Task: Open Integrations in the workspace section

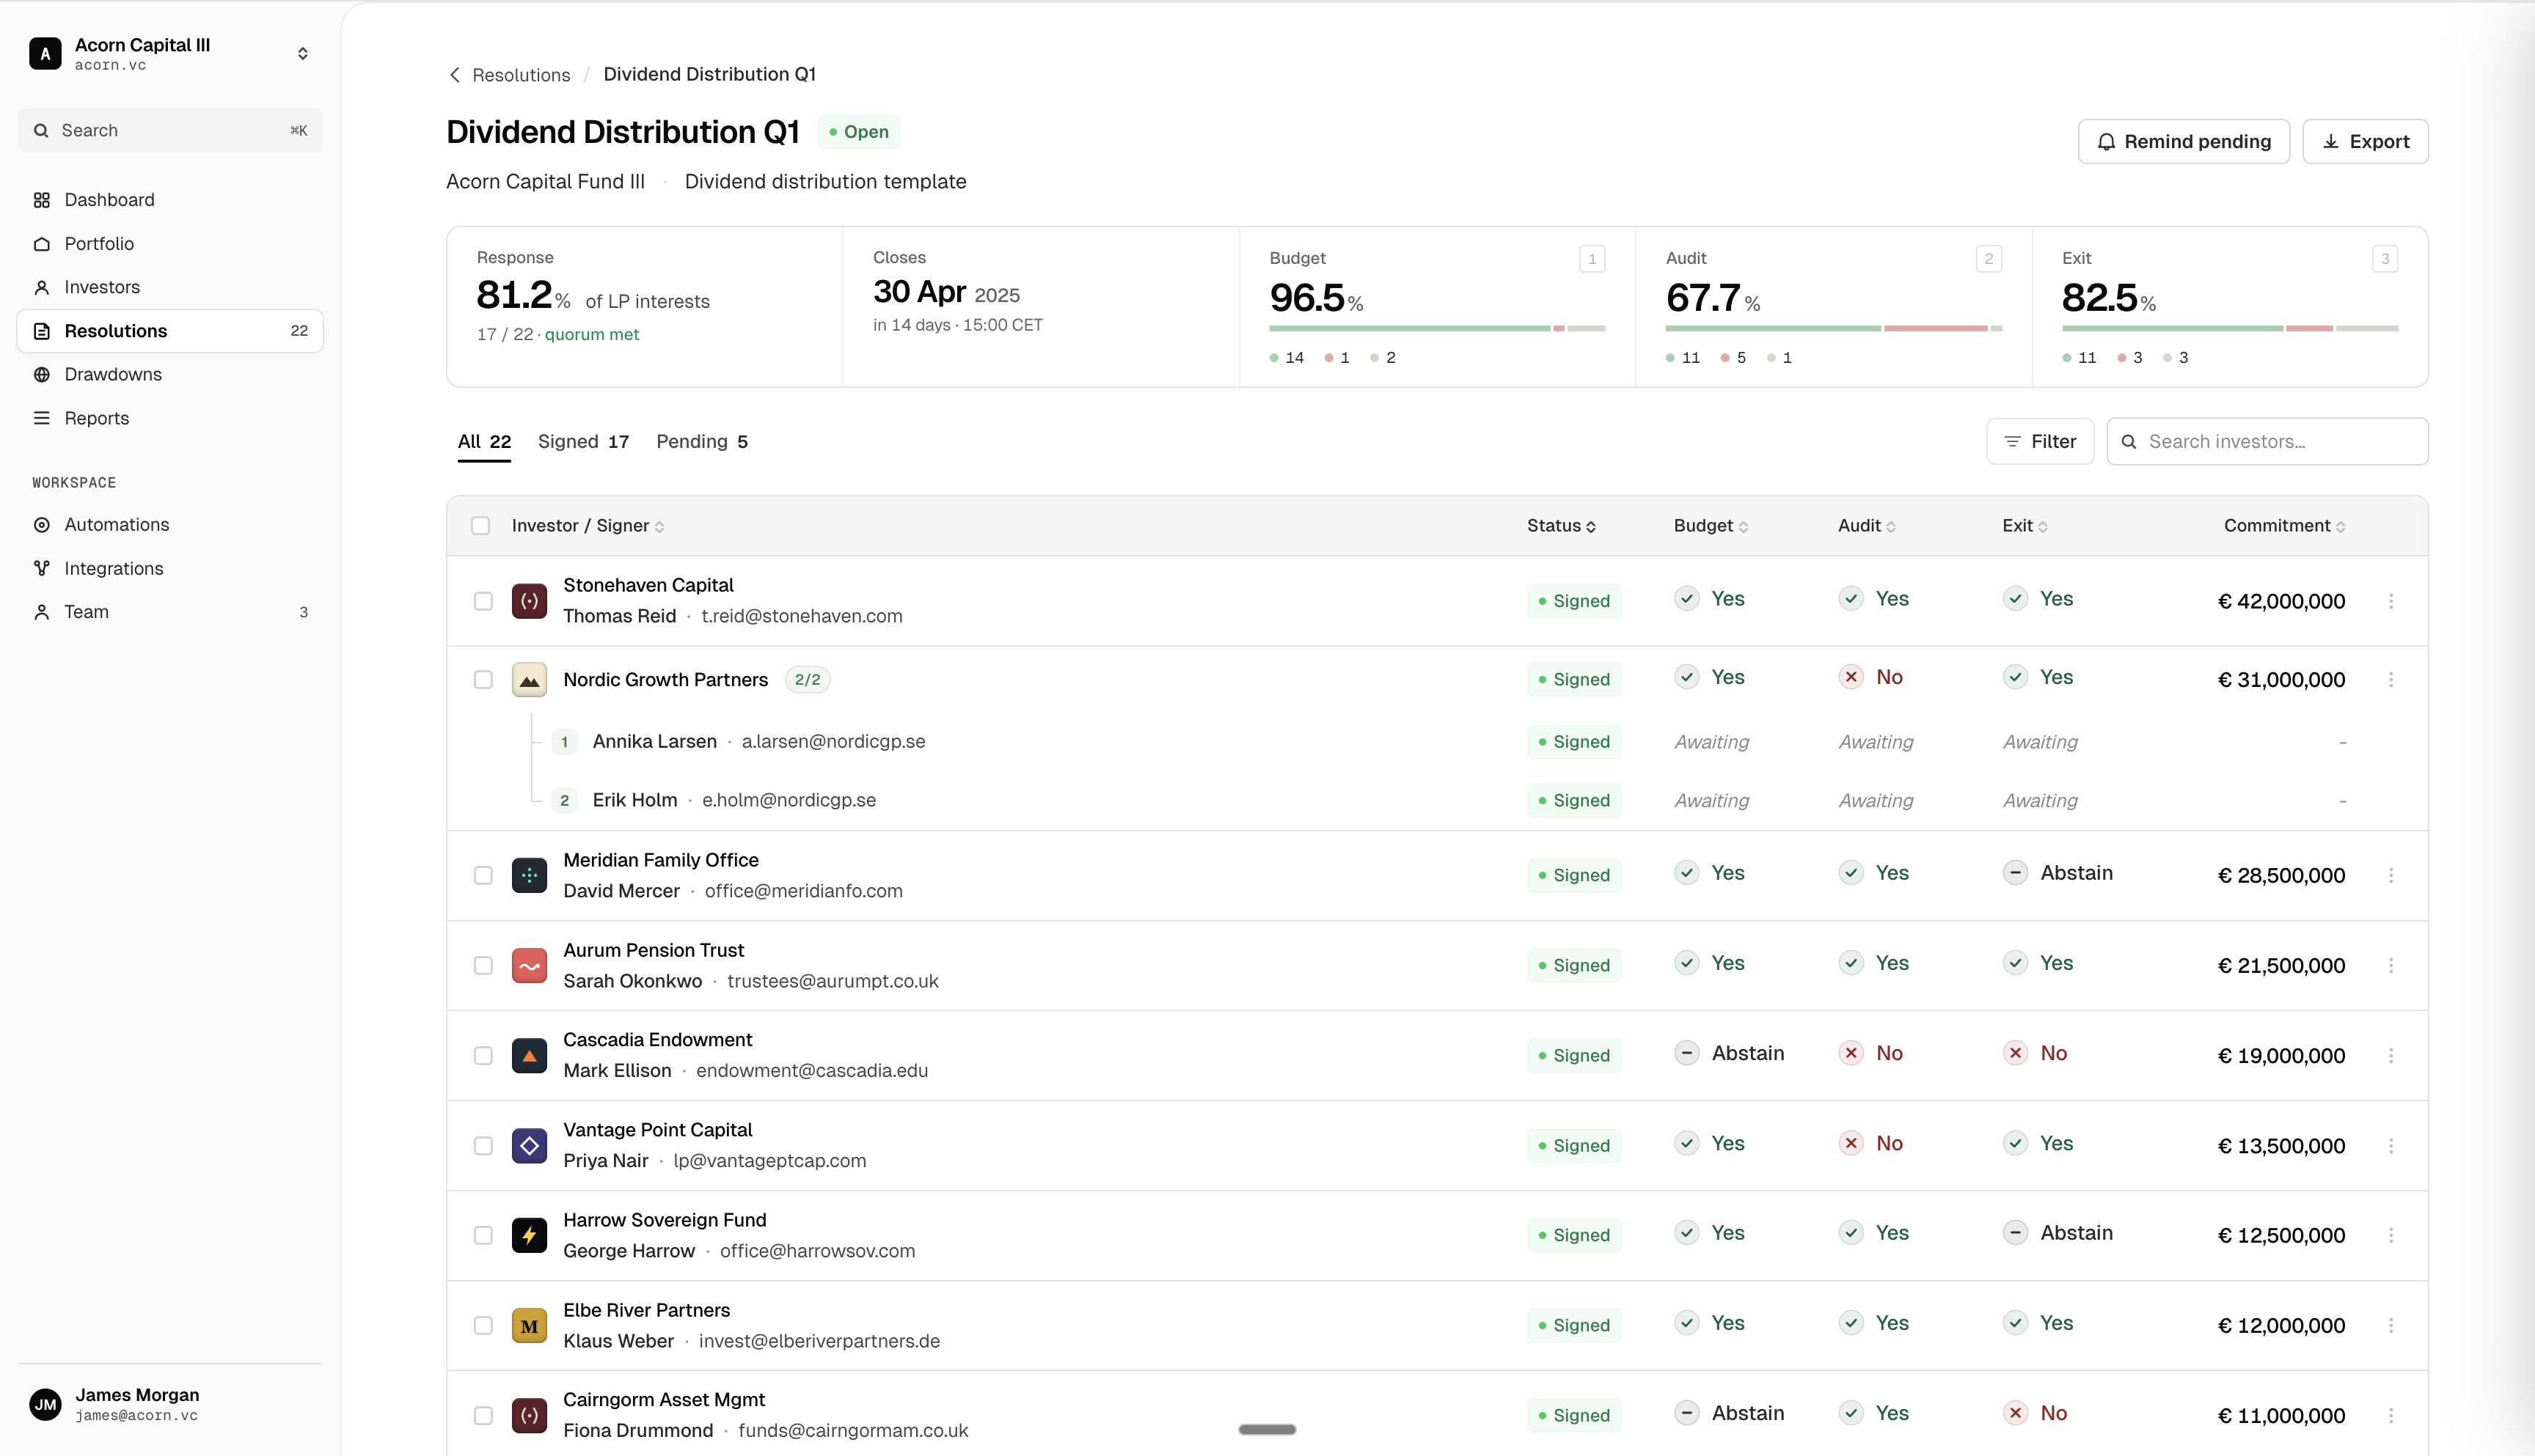Action: point(170,569)
